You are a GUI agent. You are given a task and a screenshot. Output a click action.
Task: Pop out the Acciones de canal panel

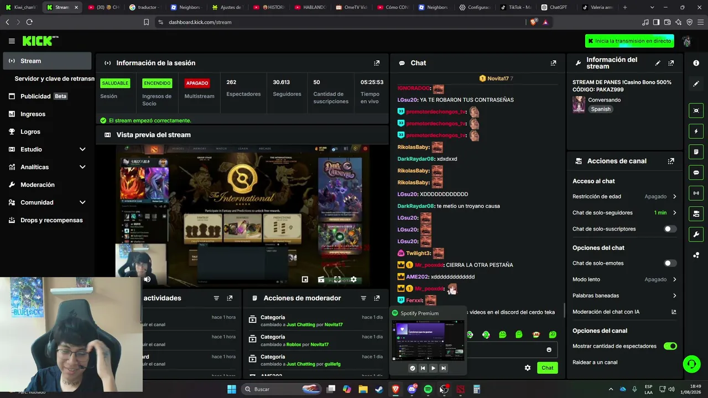click(x=671, y=161)
